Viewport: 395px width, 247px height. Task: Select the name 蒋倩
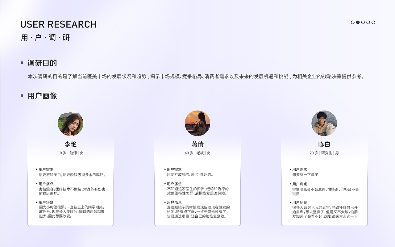(x=197, y=144)
